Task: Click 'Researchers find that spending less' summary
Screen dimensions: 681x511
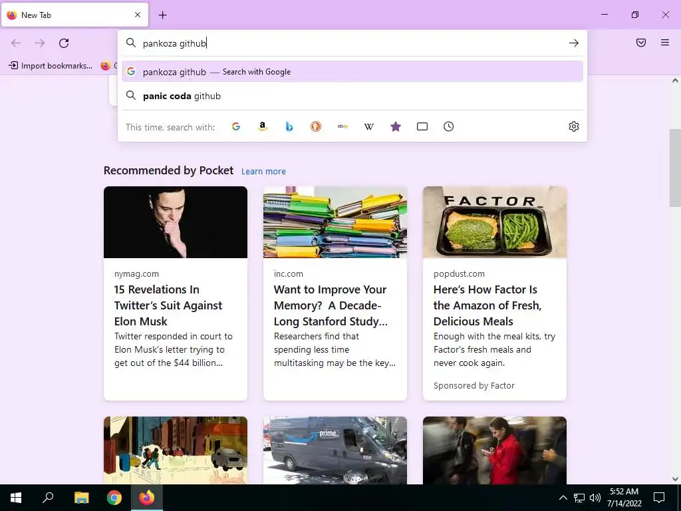Action: (335, 349)
